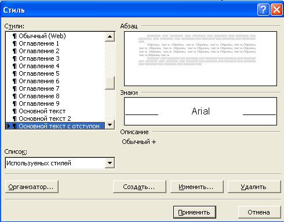This screenshot has height=222, width=284.
Task: Select style Оглавление 9
Action: 56,103
